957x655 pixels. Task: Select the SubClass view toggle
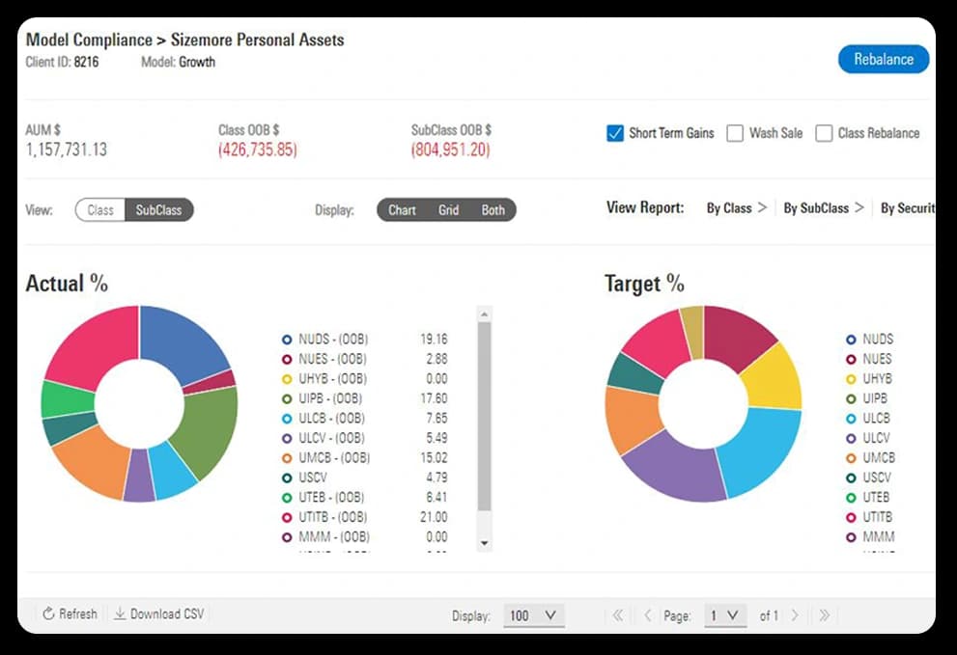pyautogui.click(x=158, y=209)
